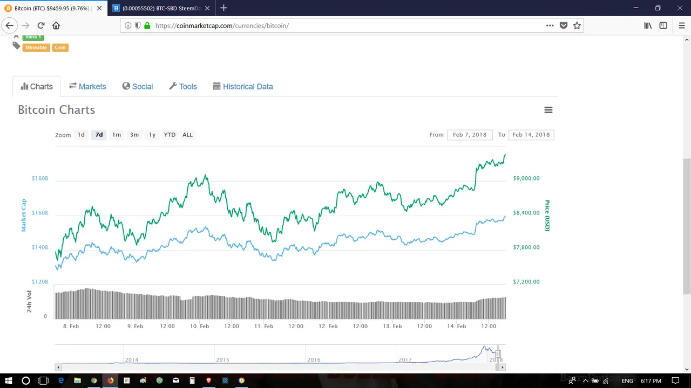Screen dimensions: 691x388
Task: Open the site information icon in address bar
Action: click(x=128, y=25)
